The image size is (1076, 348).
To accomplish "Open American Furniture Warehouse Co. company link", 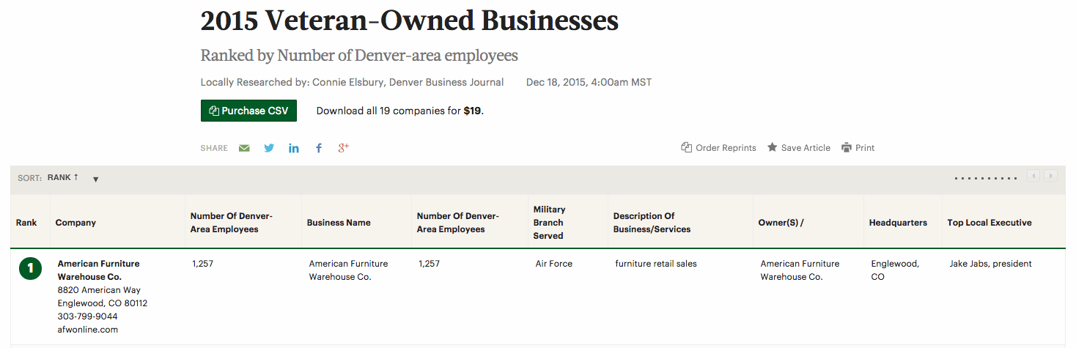I will click(x=98, y=270).
